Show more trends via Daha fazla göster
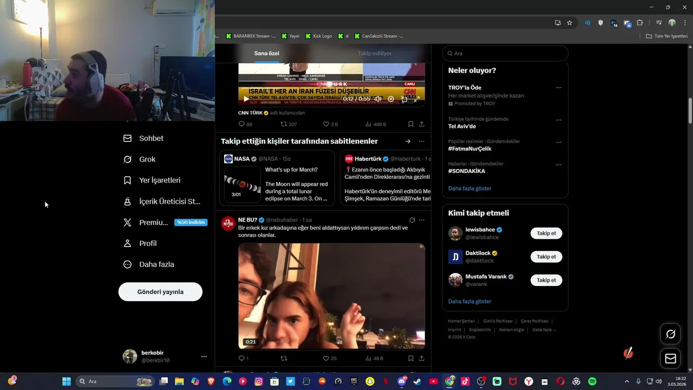The width and height of the screenshot is (693, 390). click(x=469, y=188)
